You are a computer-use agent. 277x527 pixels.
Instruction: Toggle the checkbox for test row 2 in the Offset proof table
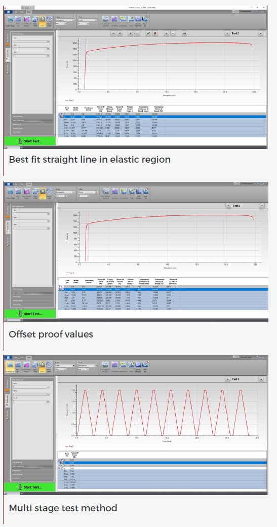pos(61,289)
